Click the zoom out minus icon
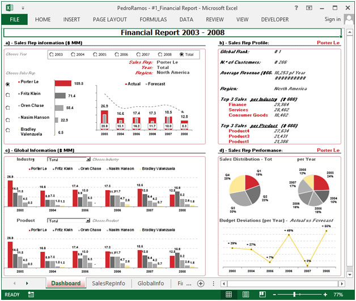 (274, 295)
